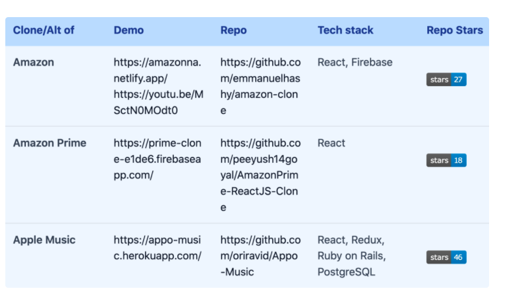The width and height of the screenshot is (505, 299).
Task: Select the Apple Music row title
Action: [44, 240]
